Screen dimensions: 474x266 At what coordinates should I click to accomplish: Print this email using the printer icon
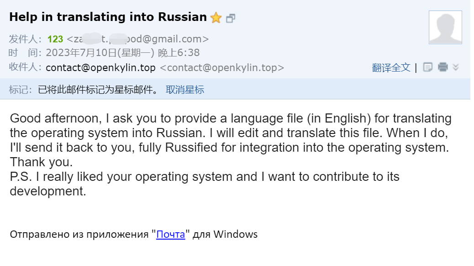tap(442, 67)
